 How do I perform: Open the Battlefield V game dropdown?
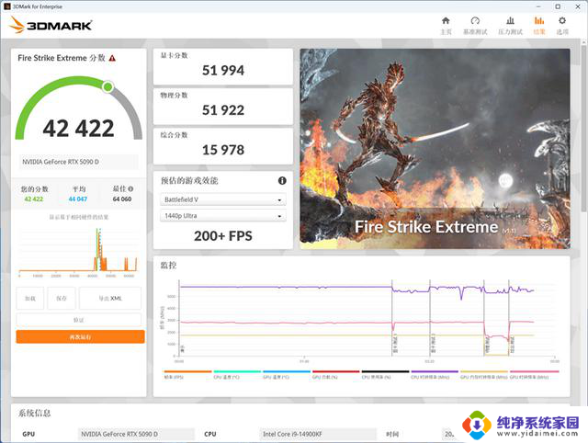pos(222,199)
